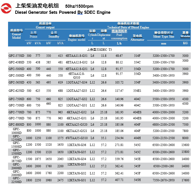Image resolution: width=192 pixels, height=185 pixels.
Task: Click size value 4800×2100×2500
Action: pos(164,124)
